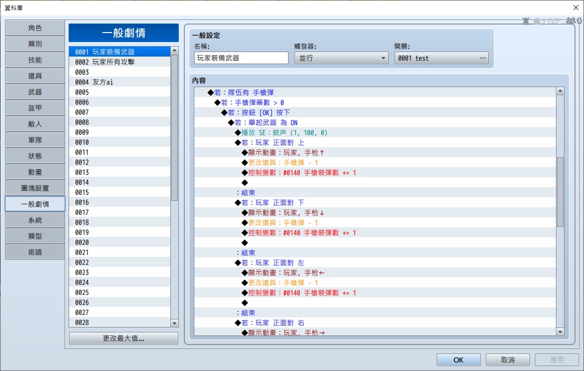Screen dimensions: 584x371
Task: Switch to the 圖塊設置 tab
Action: 35,188
